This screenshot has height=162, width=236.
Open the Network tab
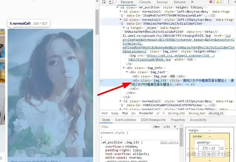180,2
